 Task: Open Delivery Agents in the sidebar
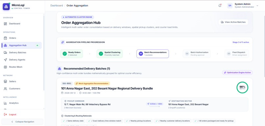[x=21, y=60]
